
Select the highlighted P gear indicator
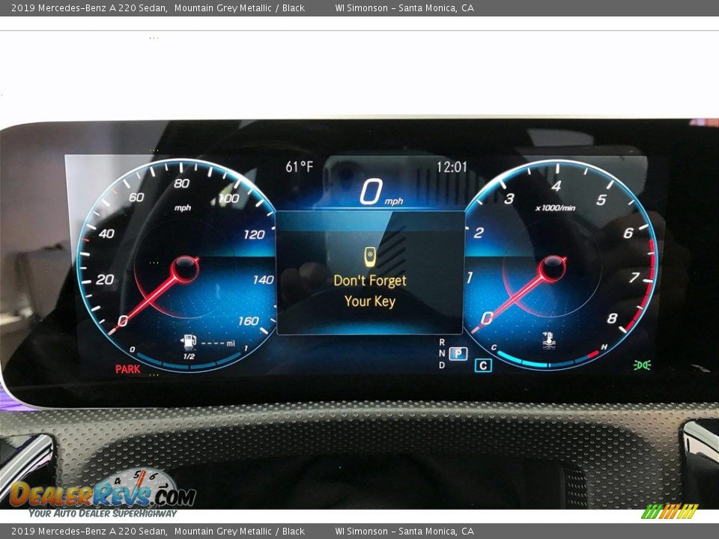(x=458, y=354)
